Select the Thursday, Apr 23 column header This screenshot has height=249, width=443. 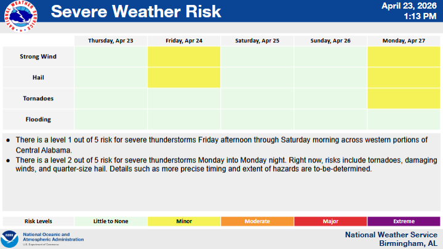(x=110, y=40)
